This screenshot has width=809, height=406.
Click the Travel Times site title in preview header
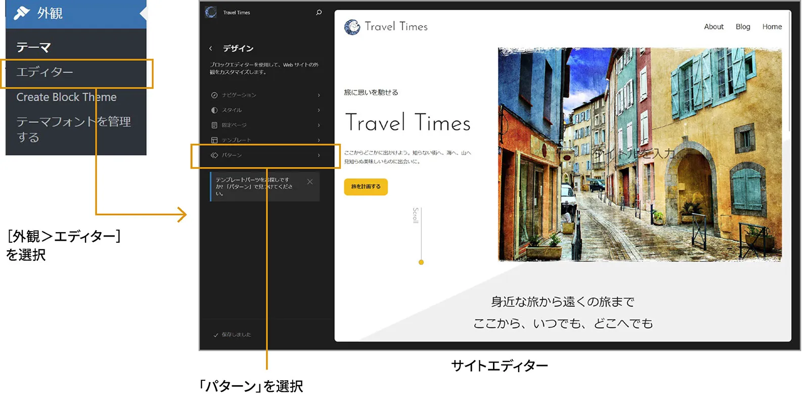point(396,27)
